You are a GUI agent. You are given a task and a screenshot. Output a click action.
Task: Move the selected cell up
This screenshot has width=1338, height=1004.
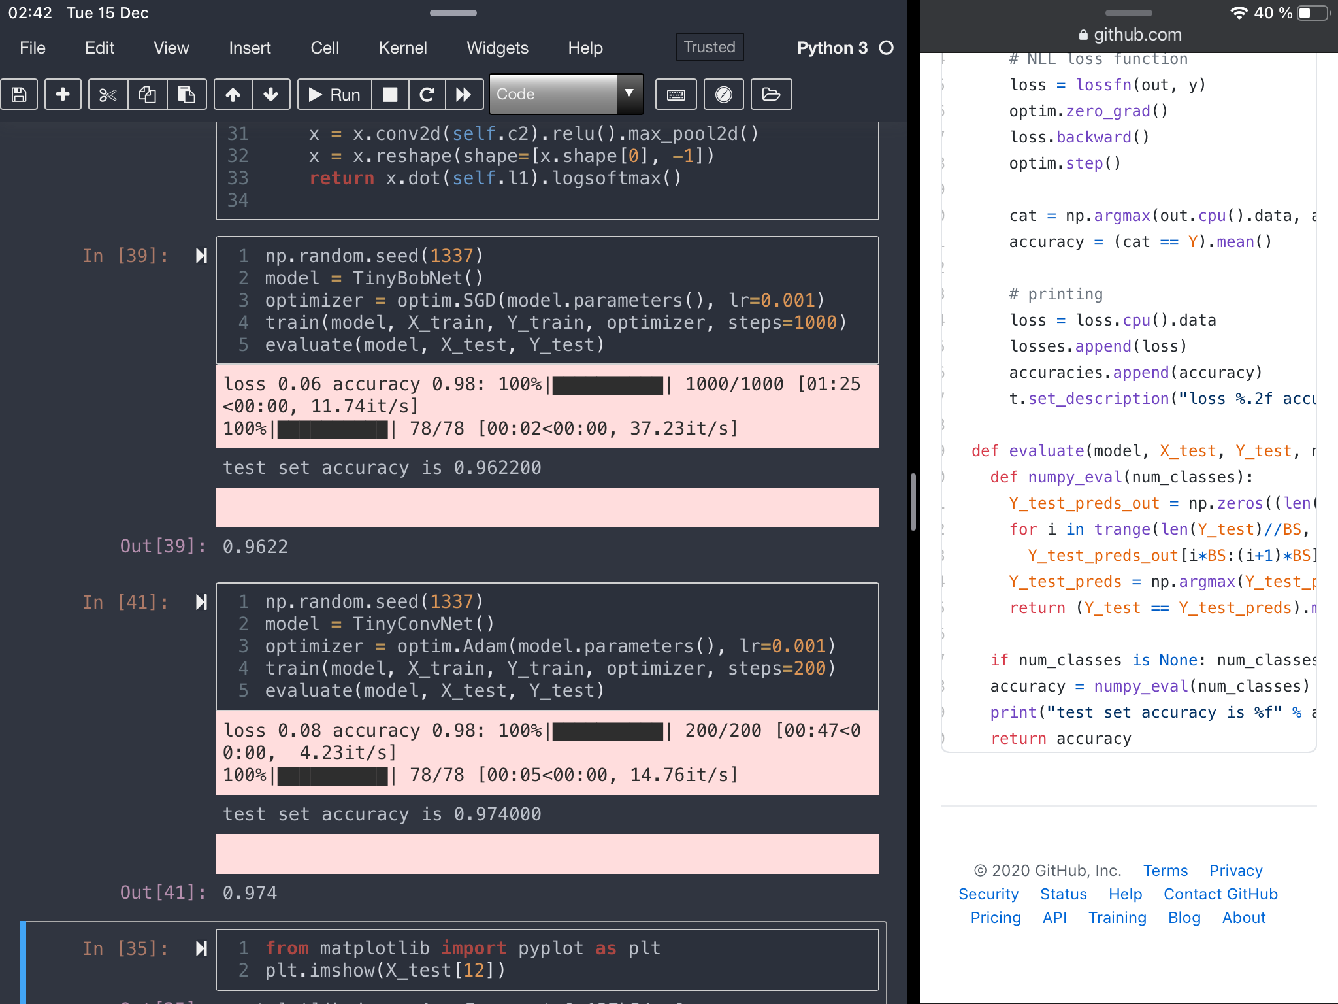[x=233, y=94]
